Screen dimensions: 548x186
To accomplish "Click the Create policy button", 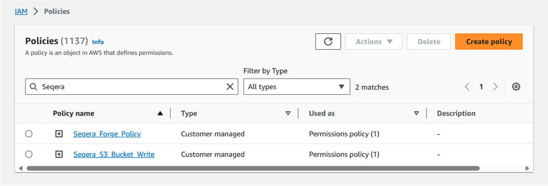I will pos(489,42).
